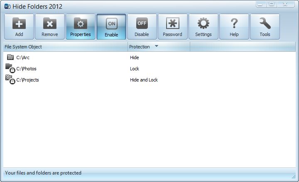Select the C:\Arc entry
This screenshot has height=182, width=299.
point(23,57)
